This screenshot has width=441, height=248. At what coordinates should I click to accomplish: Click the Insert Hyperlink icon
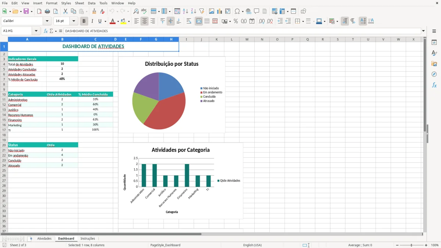pyautogui.click(x=248, y=11)
